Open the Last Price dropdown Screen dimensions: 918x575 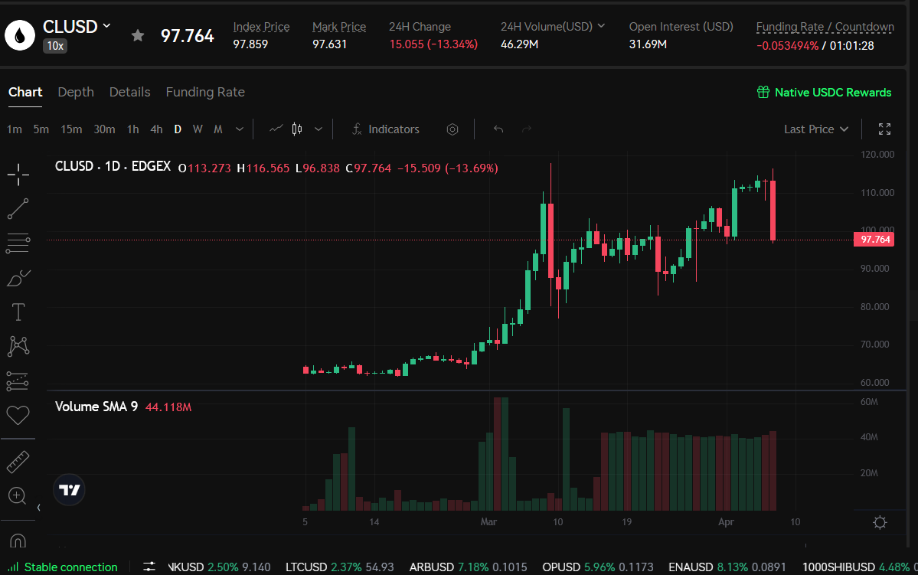click(x=816, y=129)
